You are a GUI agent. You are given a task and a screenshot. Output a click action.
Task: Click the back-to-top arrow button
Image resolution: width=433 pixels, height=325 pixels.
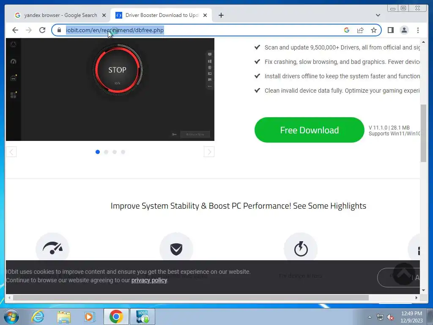[404, 274]
